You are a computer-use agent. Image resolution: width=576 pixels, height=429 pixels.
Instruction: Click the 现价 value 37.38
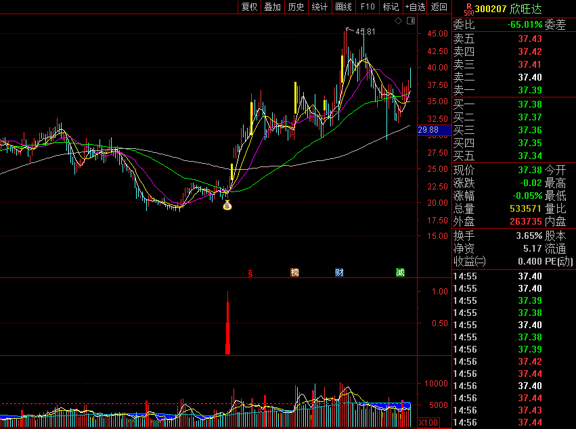530,170
